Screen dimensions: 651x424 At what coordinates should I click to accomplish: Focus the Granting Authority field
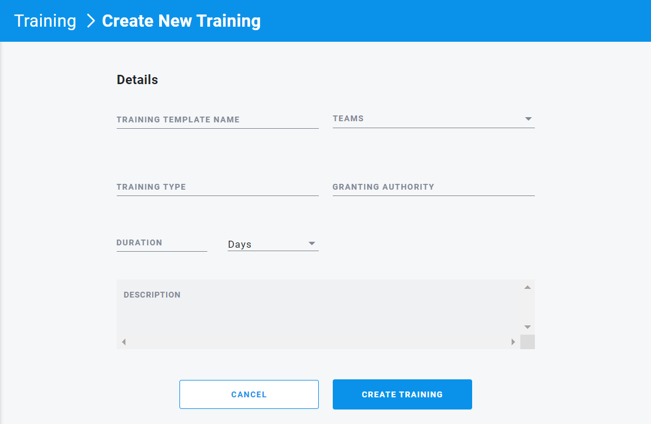(433, 187)
